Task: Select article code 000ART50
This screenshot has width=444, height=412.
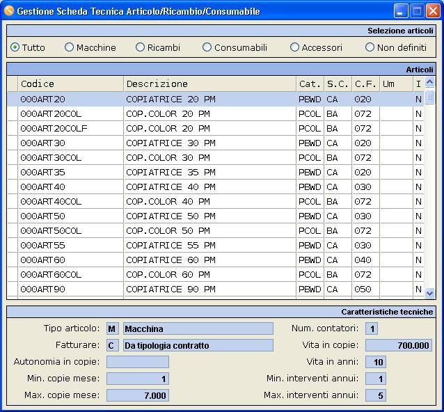Action: coord(216,216)
